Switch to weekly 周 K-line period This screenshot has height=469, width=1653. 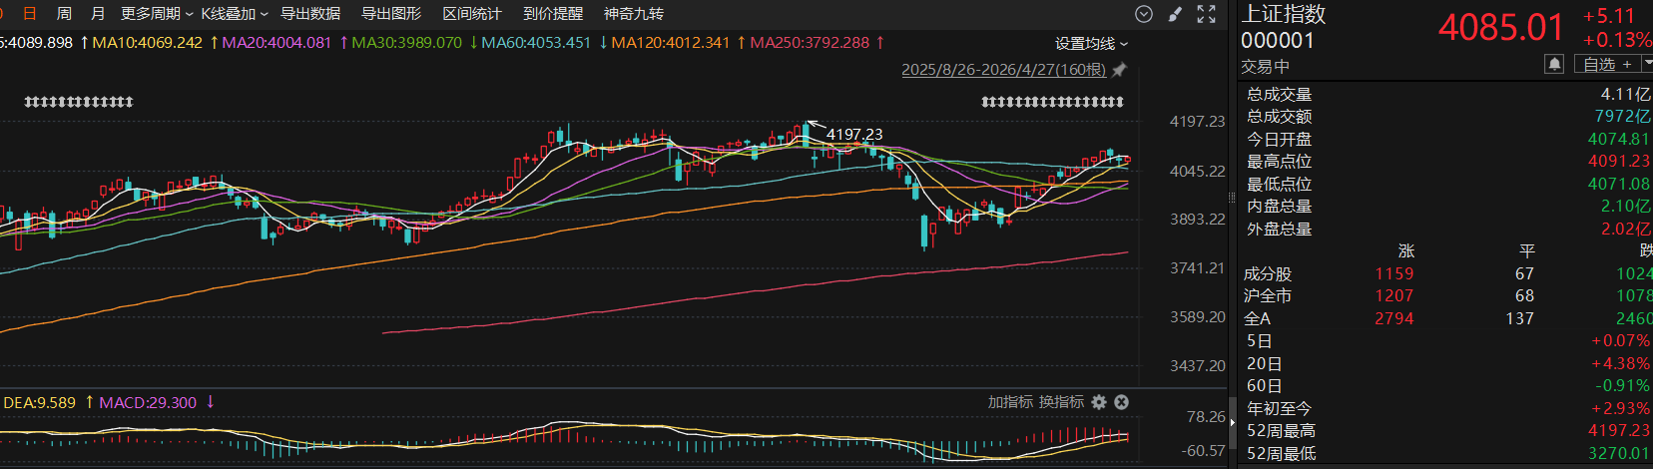coord(64,14)
